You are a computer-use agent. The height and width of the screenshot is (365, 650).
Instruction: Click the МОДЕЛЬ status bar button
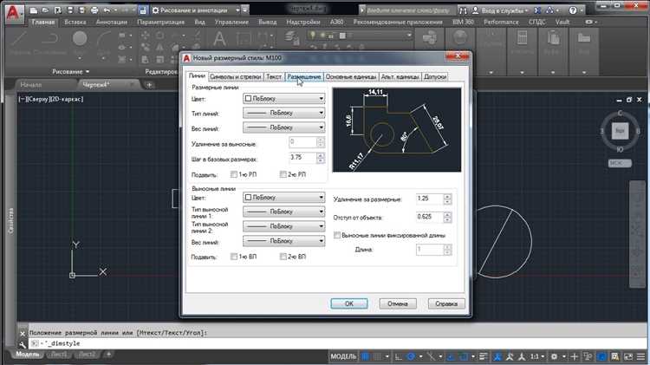click(343, 357)
